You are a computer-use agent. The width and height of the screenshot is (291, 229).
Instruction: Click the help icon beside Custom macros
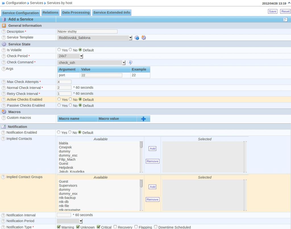(4, 118)
